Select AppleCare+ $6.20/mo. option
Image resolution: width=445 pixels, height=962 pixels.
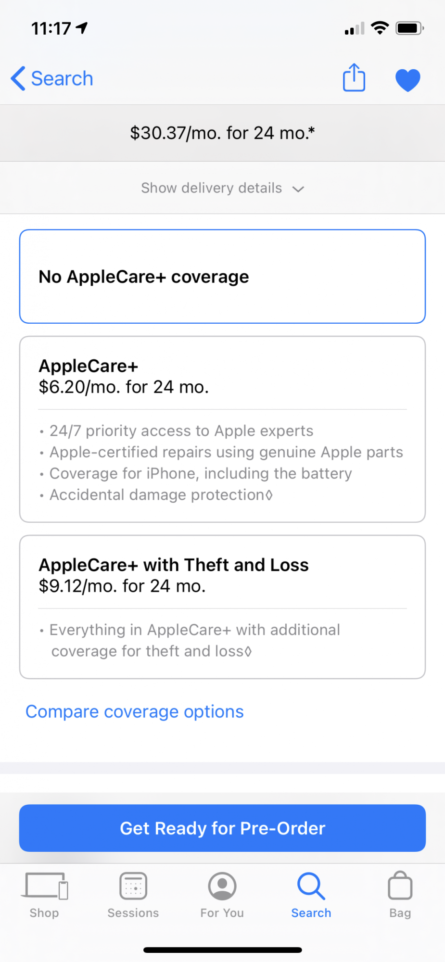point(222,429)
